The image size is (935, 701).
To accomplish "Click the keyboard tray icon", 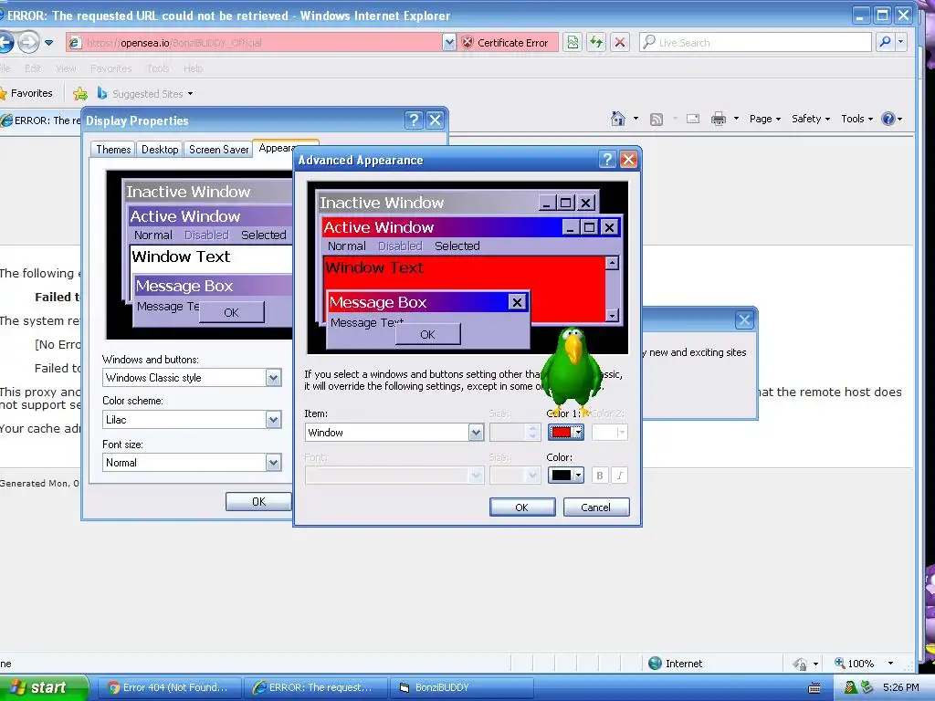I will 814,688.
